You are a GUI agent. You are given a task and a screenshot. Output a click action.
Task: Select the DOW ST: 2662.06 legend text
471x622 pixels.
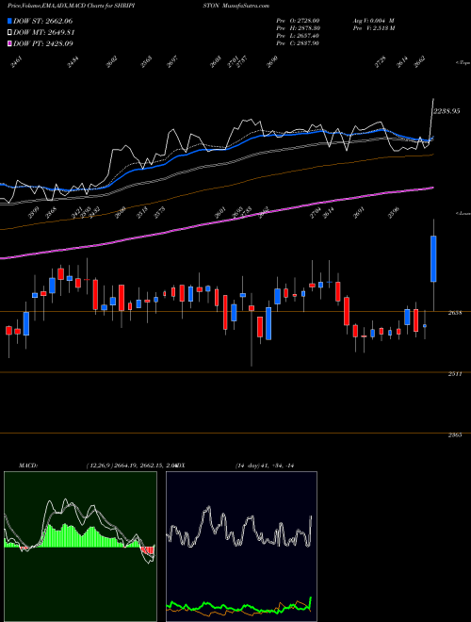(42, 21)
